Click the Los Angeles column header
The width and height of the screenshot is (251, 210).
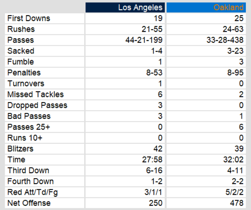[x=141, y=8]
